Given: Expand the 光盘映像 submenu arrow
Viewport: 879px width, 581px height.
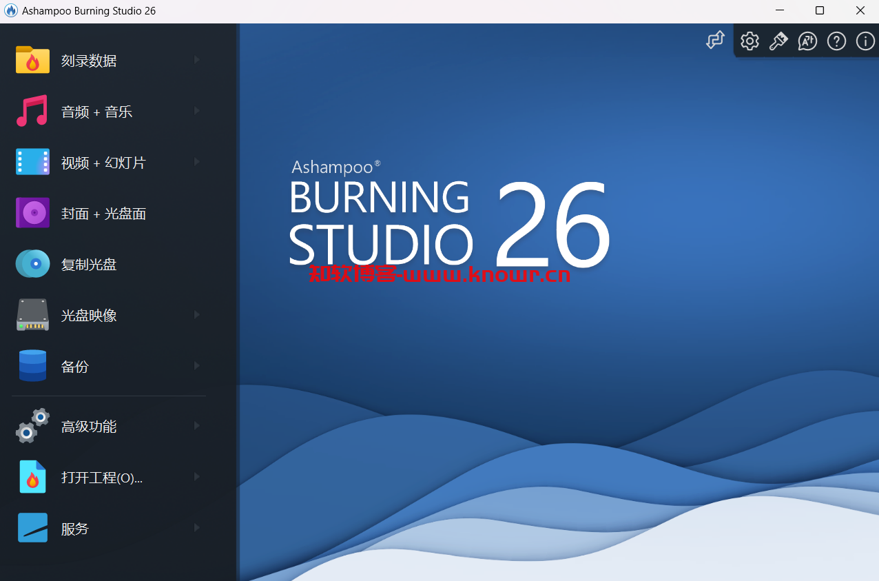Looking at the screenshot, I should [196, 315].
